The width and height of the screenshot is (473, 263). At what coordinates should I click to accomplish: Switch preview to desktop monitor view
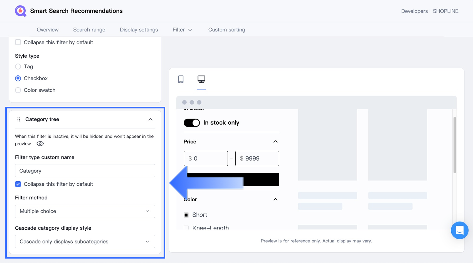click(201, 79)
